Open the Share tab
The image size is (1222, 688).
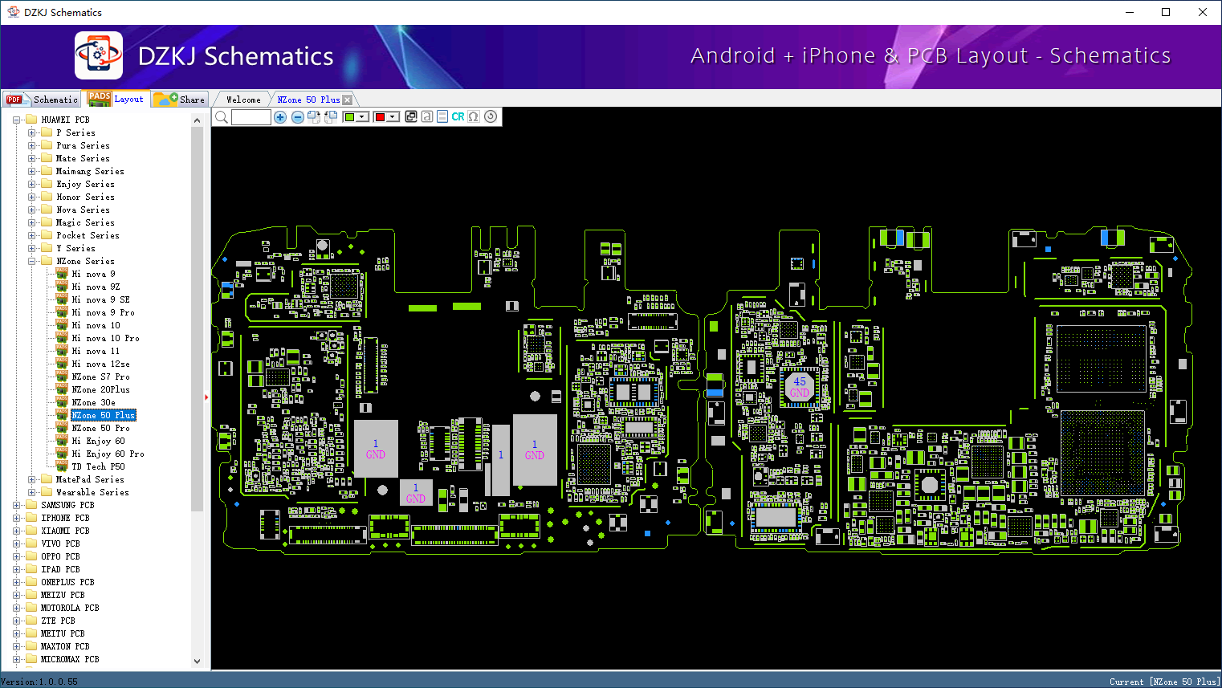pos(181,100)
